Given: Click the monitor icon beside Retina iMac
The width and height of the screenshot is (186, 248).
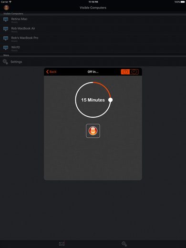Looking at the screenshot, I should (6, 20).
